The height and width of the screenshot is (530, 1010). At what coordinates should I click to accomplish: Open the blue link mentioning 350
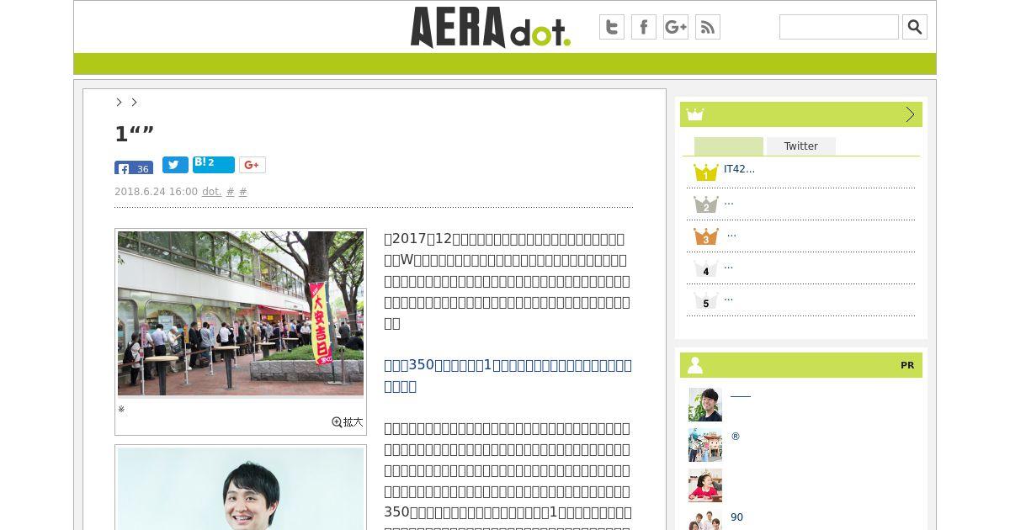[x=508, y=376]
